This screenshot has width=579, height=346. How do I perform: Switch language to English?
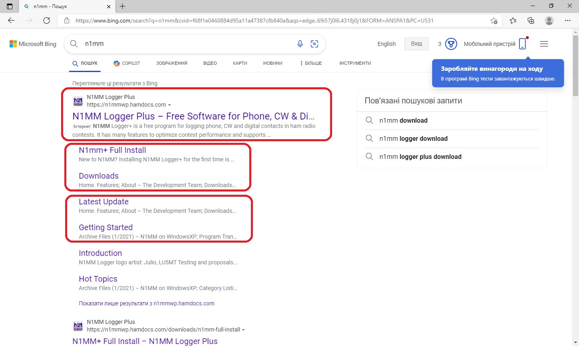point(386,44)
